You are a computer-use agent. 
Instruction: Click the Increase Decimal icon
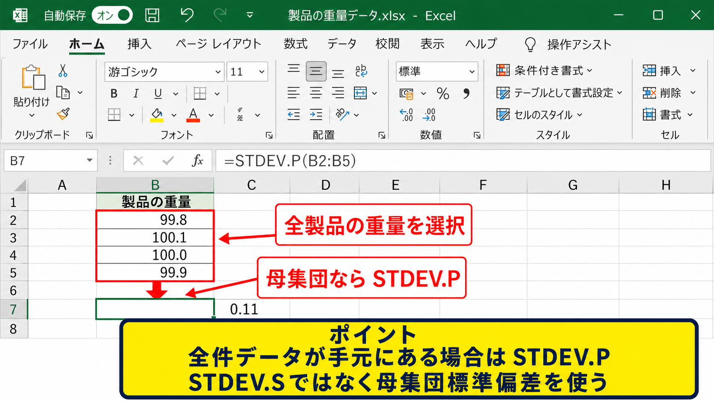coord(406,115)
